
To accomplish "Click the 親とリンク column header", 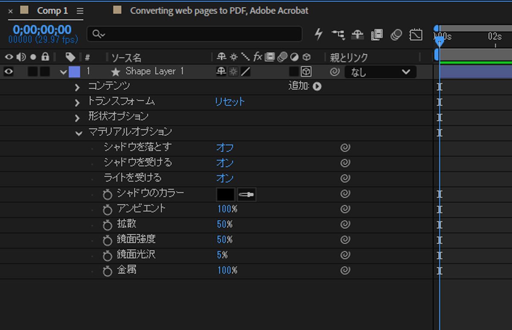I will pos(349,57).
